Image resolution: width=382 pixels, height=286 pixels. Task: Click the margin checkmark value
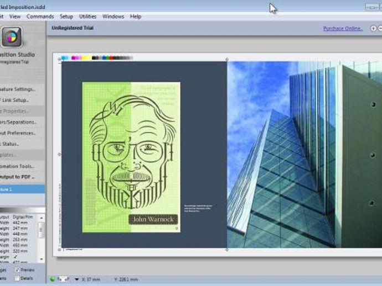click(x=16, y=257)
